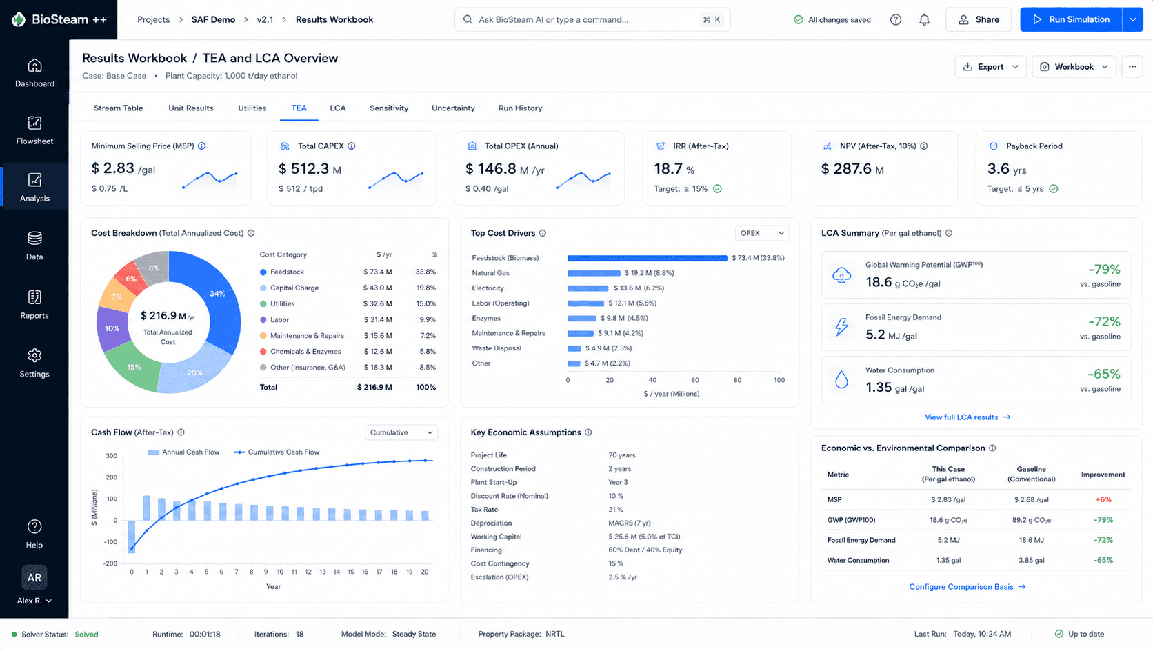The height and width of the screenshot is (649, 1153).
Task: Click the IRR target check mark icon
Action: [717, 189]
